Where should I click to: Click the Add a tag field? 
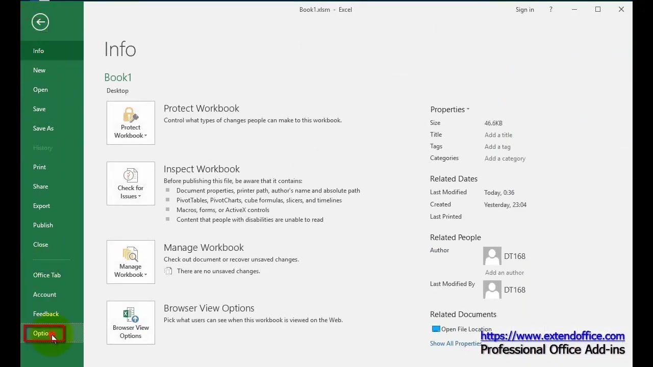[x=497, y=147]
